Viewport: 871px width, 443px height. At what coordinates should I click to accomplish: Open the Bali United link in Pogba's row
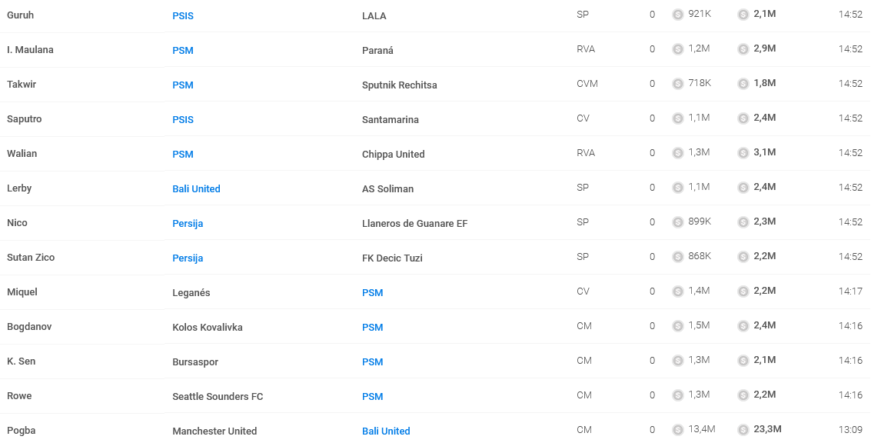(386, 431)
